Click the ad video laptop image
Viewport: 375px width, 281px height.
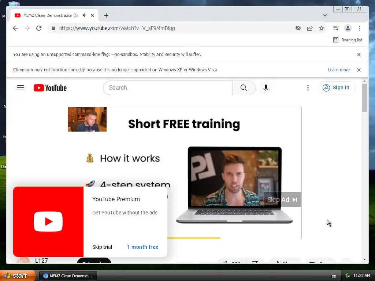(x=234, y=185)
